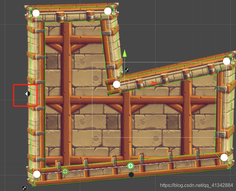Click the red X-axis move arrow
This screenshot has width=236, height=191.
pos(155,84)
